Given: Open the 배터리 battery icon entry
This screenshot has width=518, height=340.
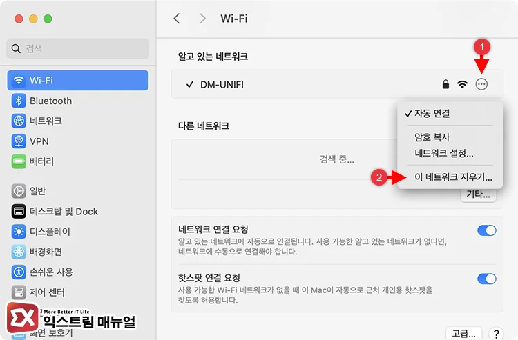Looking at the screenshot, I should point(19,161).
